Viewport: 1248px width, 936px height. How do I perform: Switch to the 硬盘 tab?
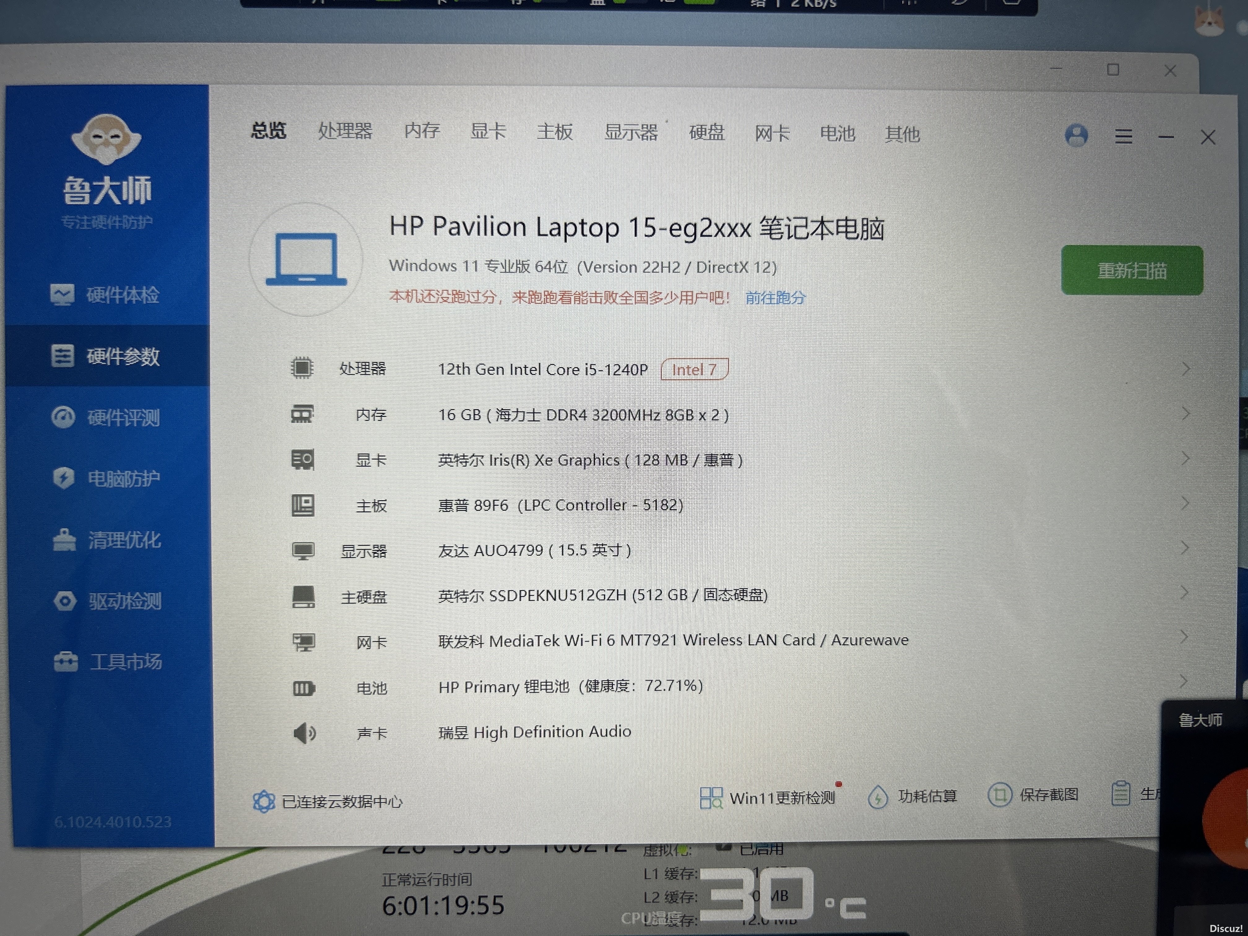tap(706, 133)
